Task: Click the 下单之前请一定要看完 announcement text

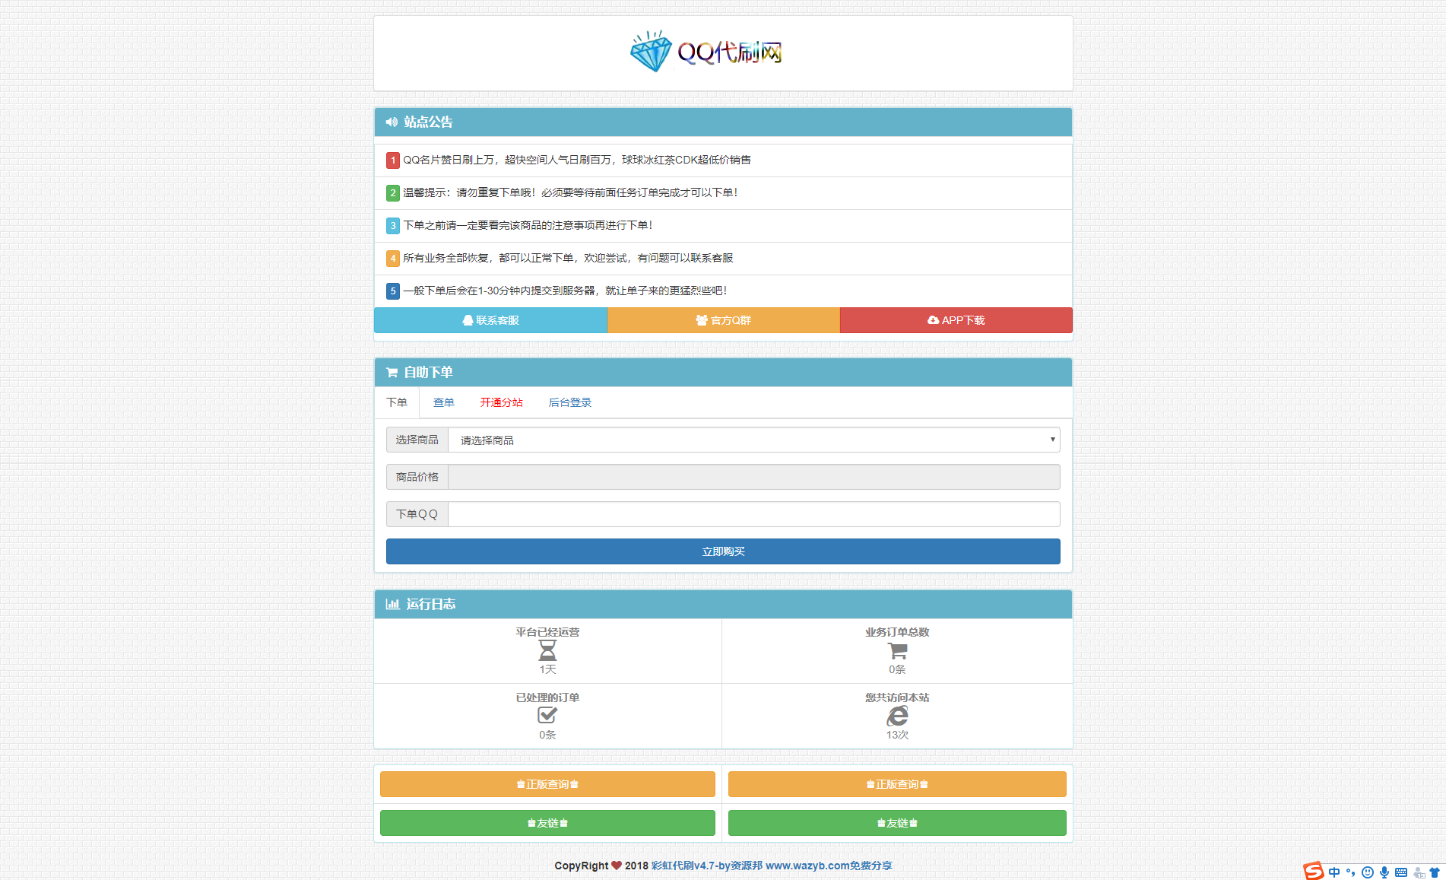Action: (x=528, y=225)
